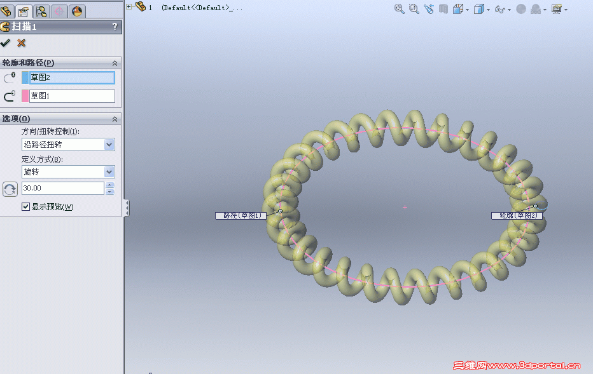The image size is (593, 374).
Task: Open the View Orientation dropdown arrow
Action: pyautogui.click(x=468, y=10)
